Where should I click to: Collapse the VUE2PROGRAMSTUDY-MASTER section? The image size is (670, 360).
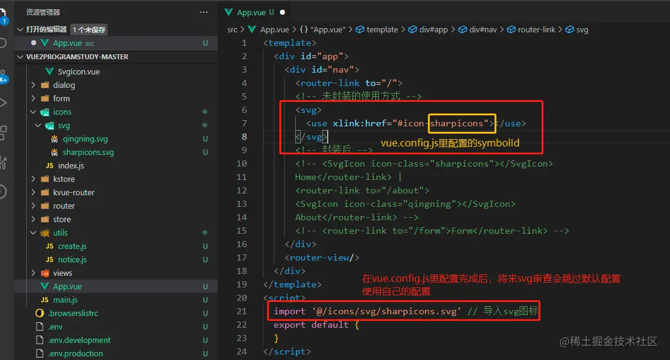pos(20,57)
